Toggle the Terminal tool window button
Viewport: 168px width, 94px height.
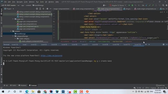33,85
